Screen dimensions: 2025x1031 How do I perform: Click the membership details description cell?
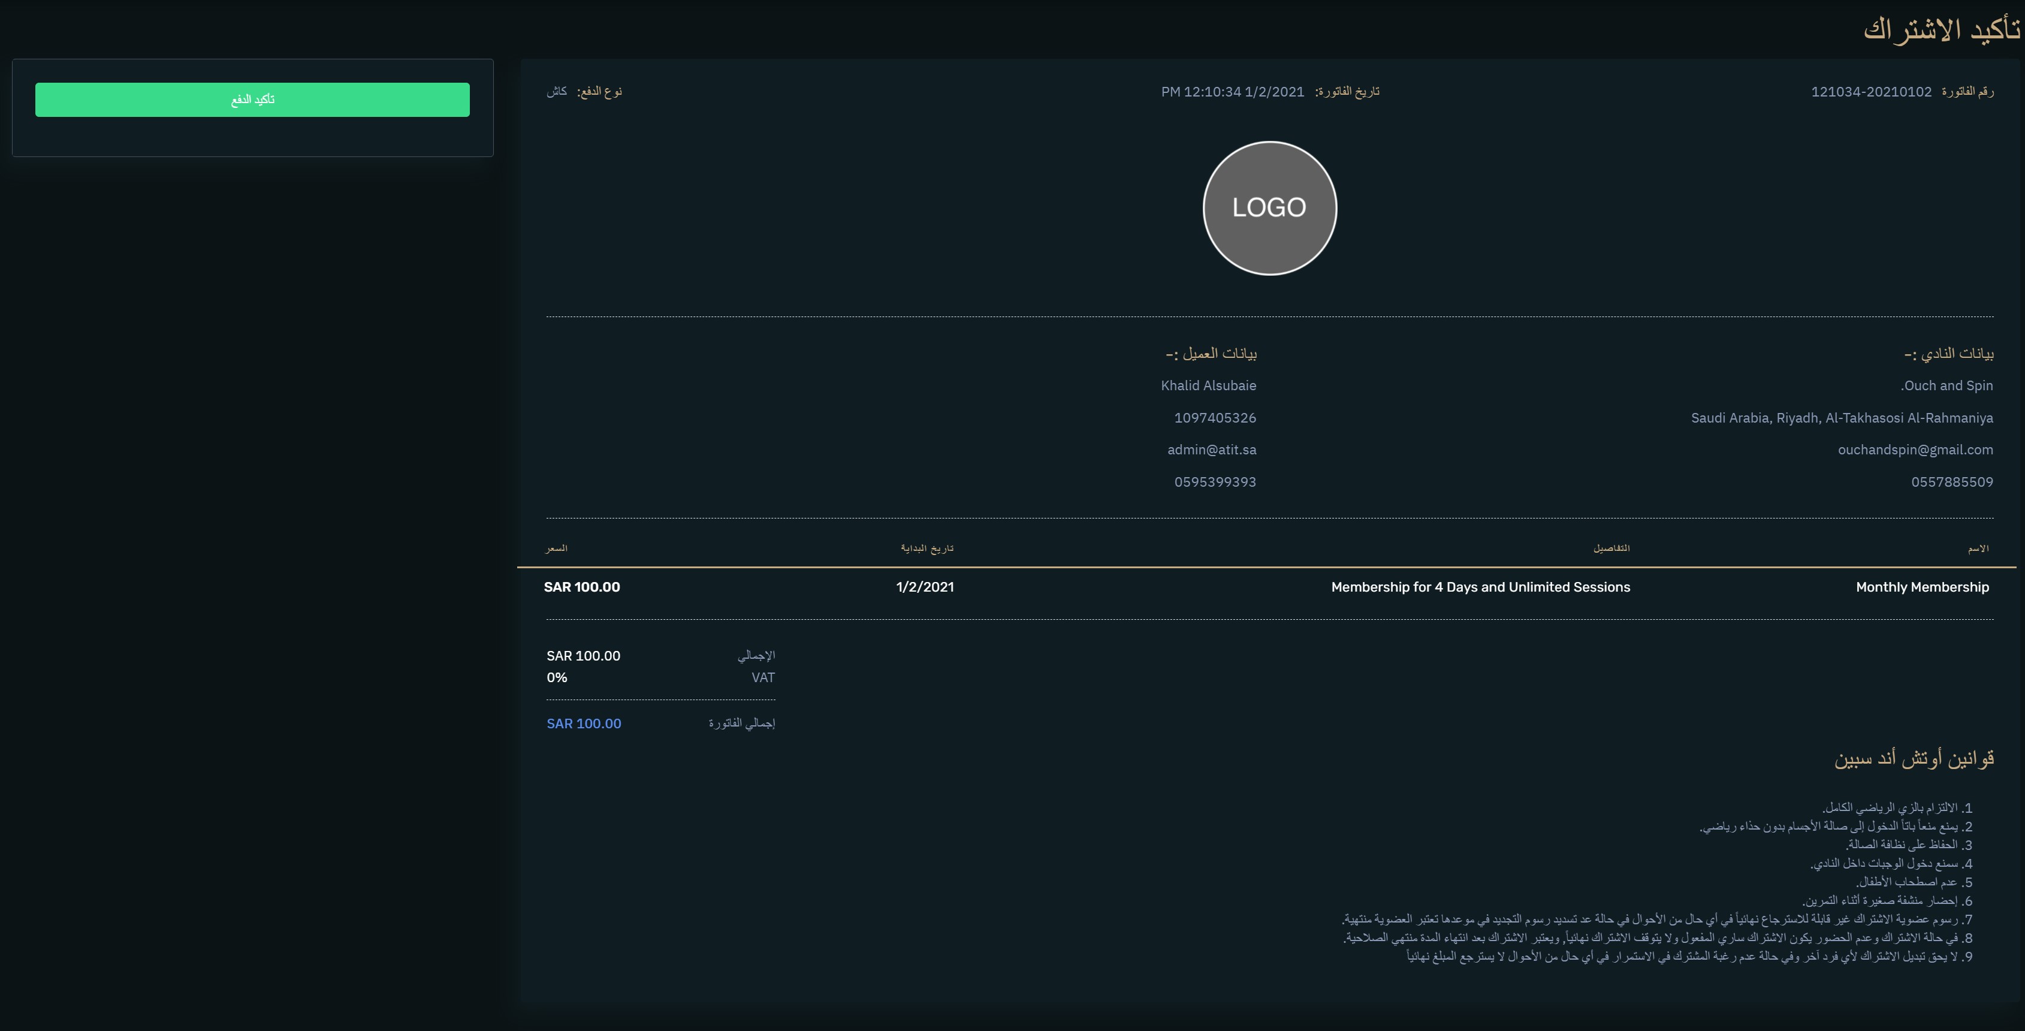coord(1480,587)
